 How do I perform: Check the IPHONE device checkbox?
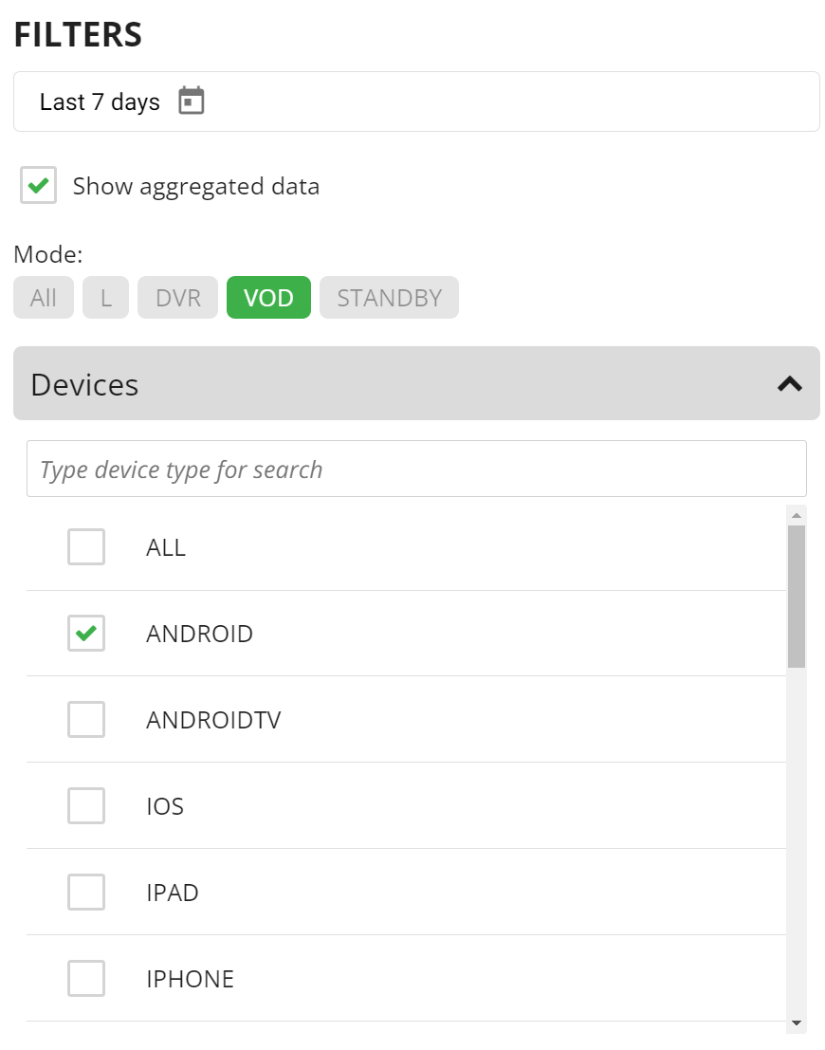click(x=86, y=978)
